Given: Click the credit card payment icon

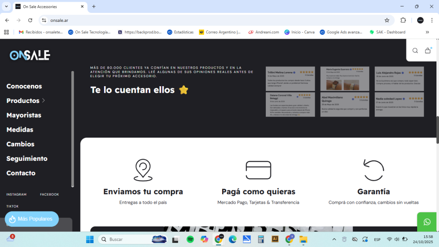Looking at the screenshot, I should [258, 169].
